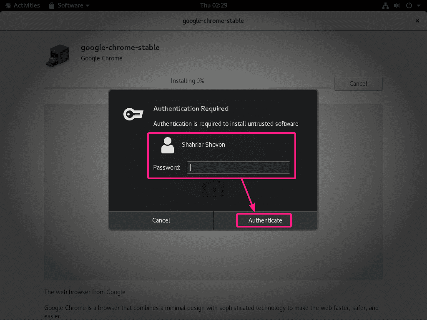
Task: Click the Activities GNOME foot icon
Action: coord(8,5)
